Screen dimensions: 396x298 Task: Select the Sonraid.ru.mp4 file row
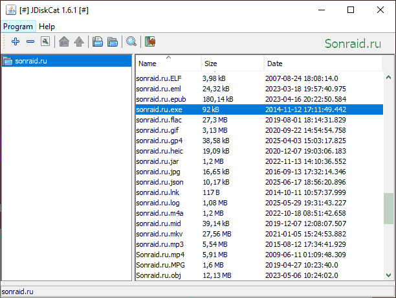259,255
